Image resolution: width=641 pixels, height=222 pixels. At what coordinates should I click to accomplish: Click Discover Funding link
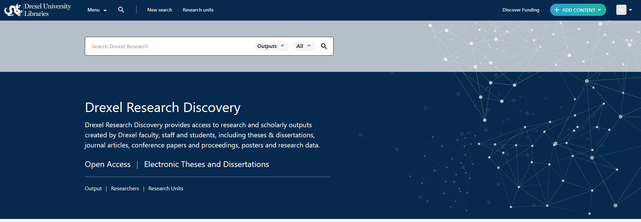click(521, 10)
